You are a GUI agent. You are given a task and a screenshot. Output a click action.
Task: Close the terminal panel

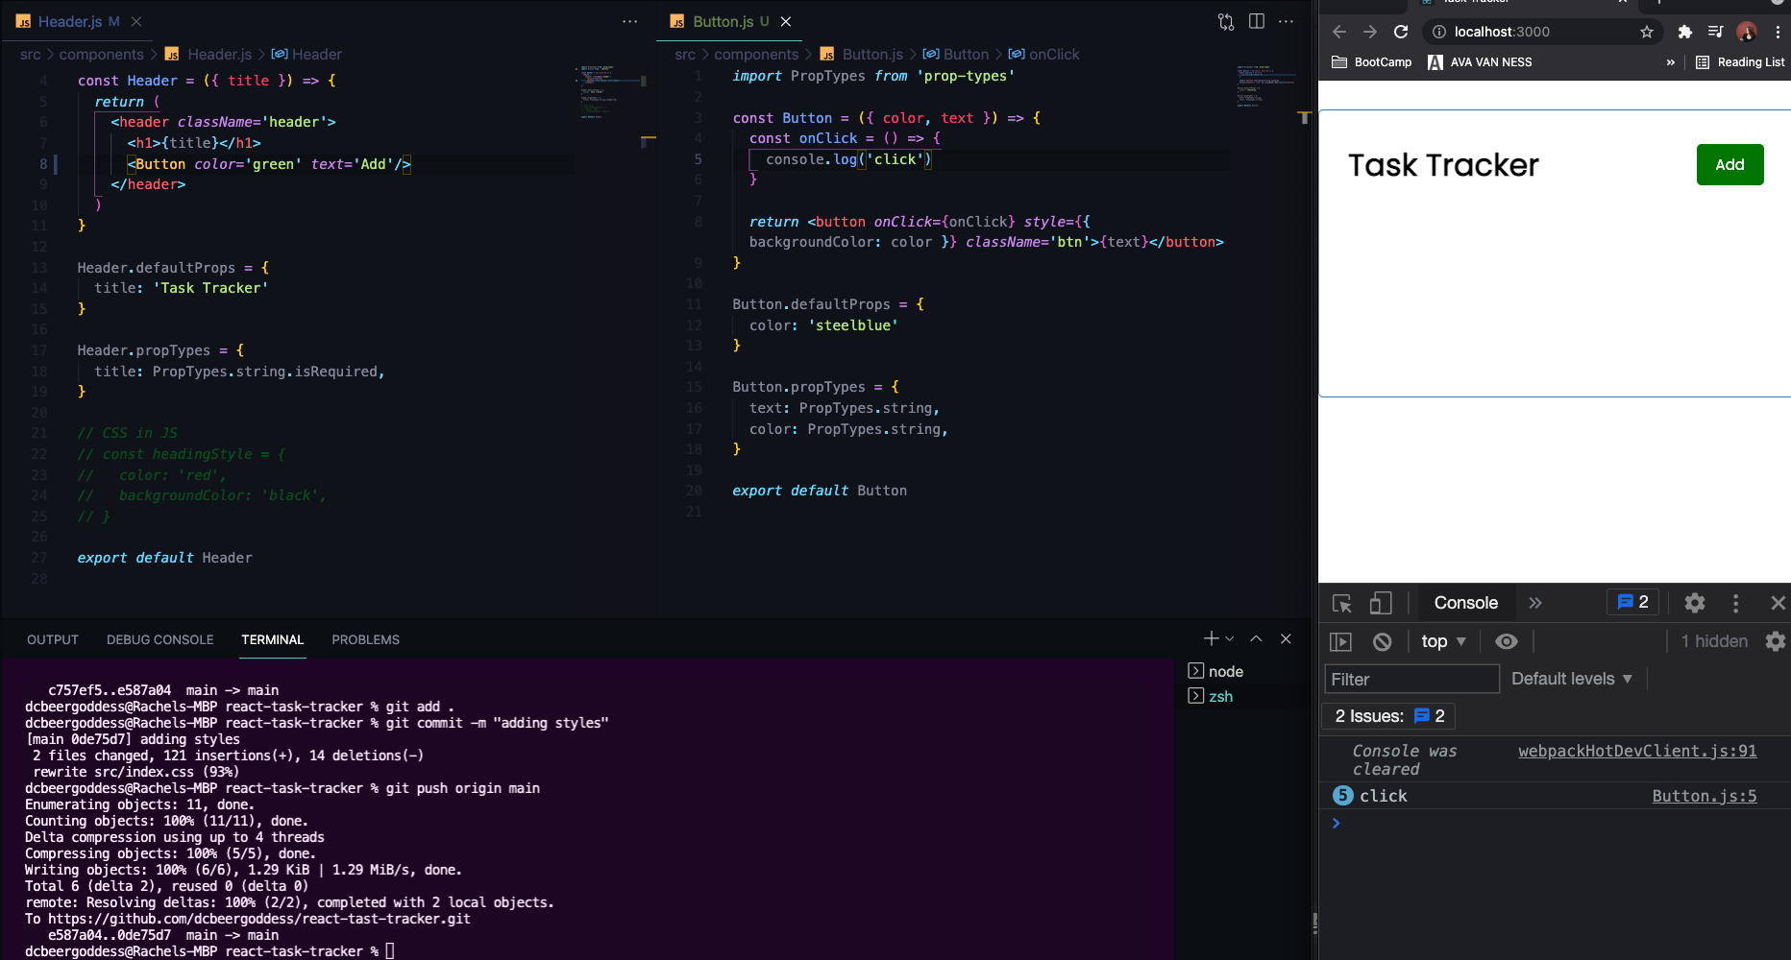pyautogui.click(x=1286, y=638)
